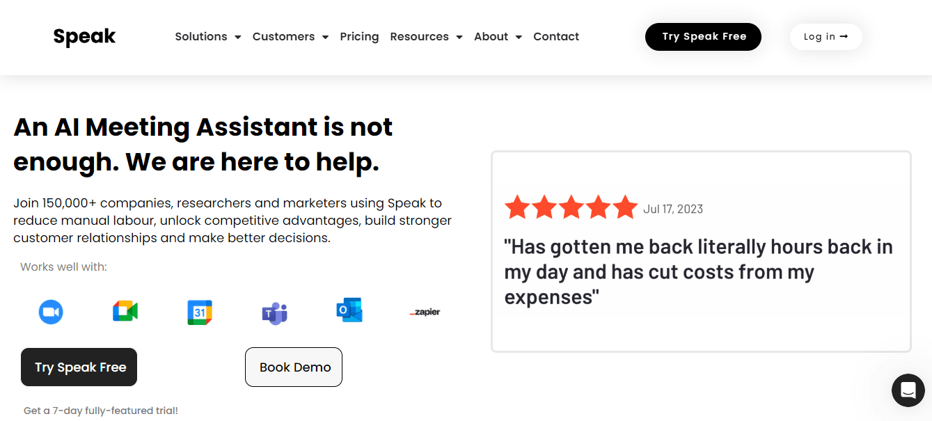Click the customer testimonial quote text
The height and width of the screenshot is (421, 932).
698,272
